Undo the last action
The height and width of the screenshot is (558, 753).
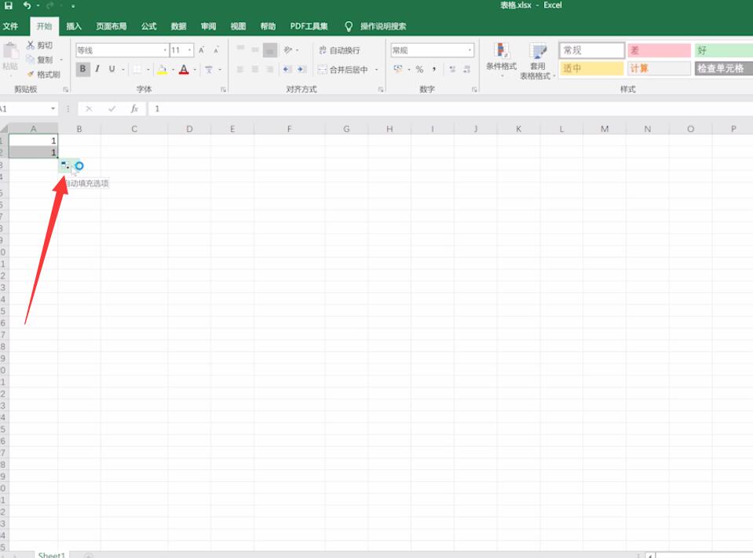point(27,5)
